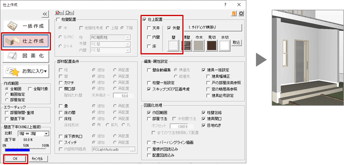Open the 内壁 RC壁 dropdown
Image resolution: width=344 pixels, height=165 pixels.
pos(111,50)
